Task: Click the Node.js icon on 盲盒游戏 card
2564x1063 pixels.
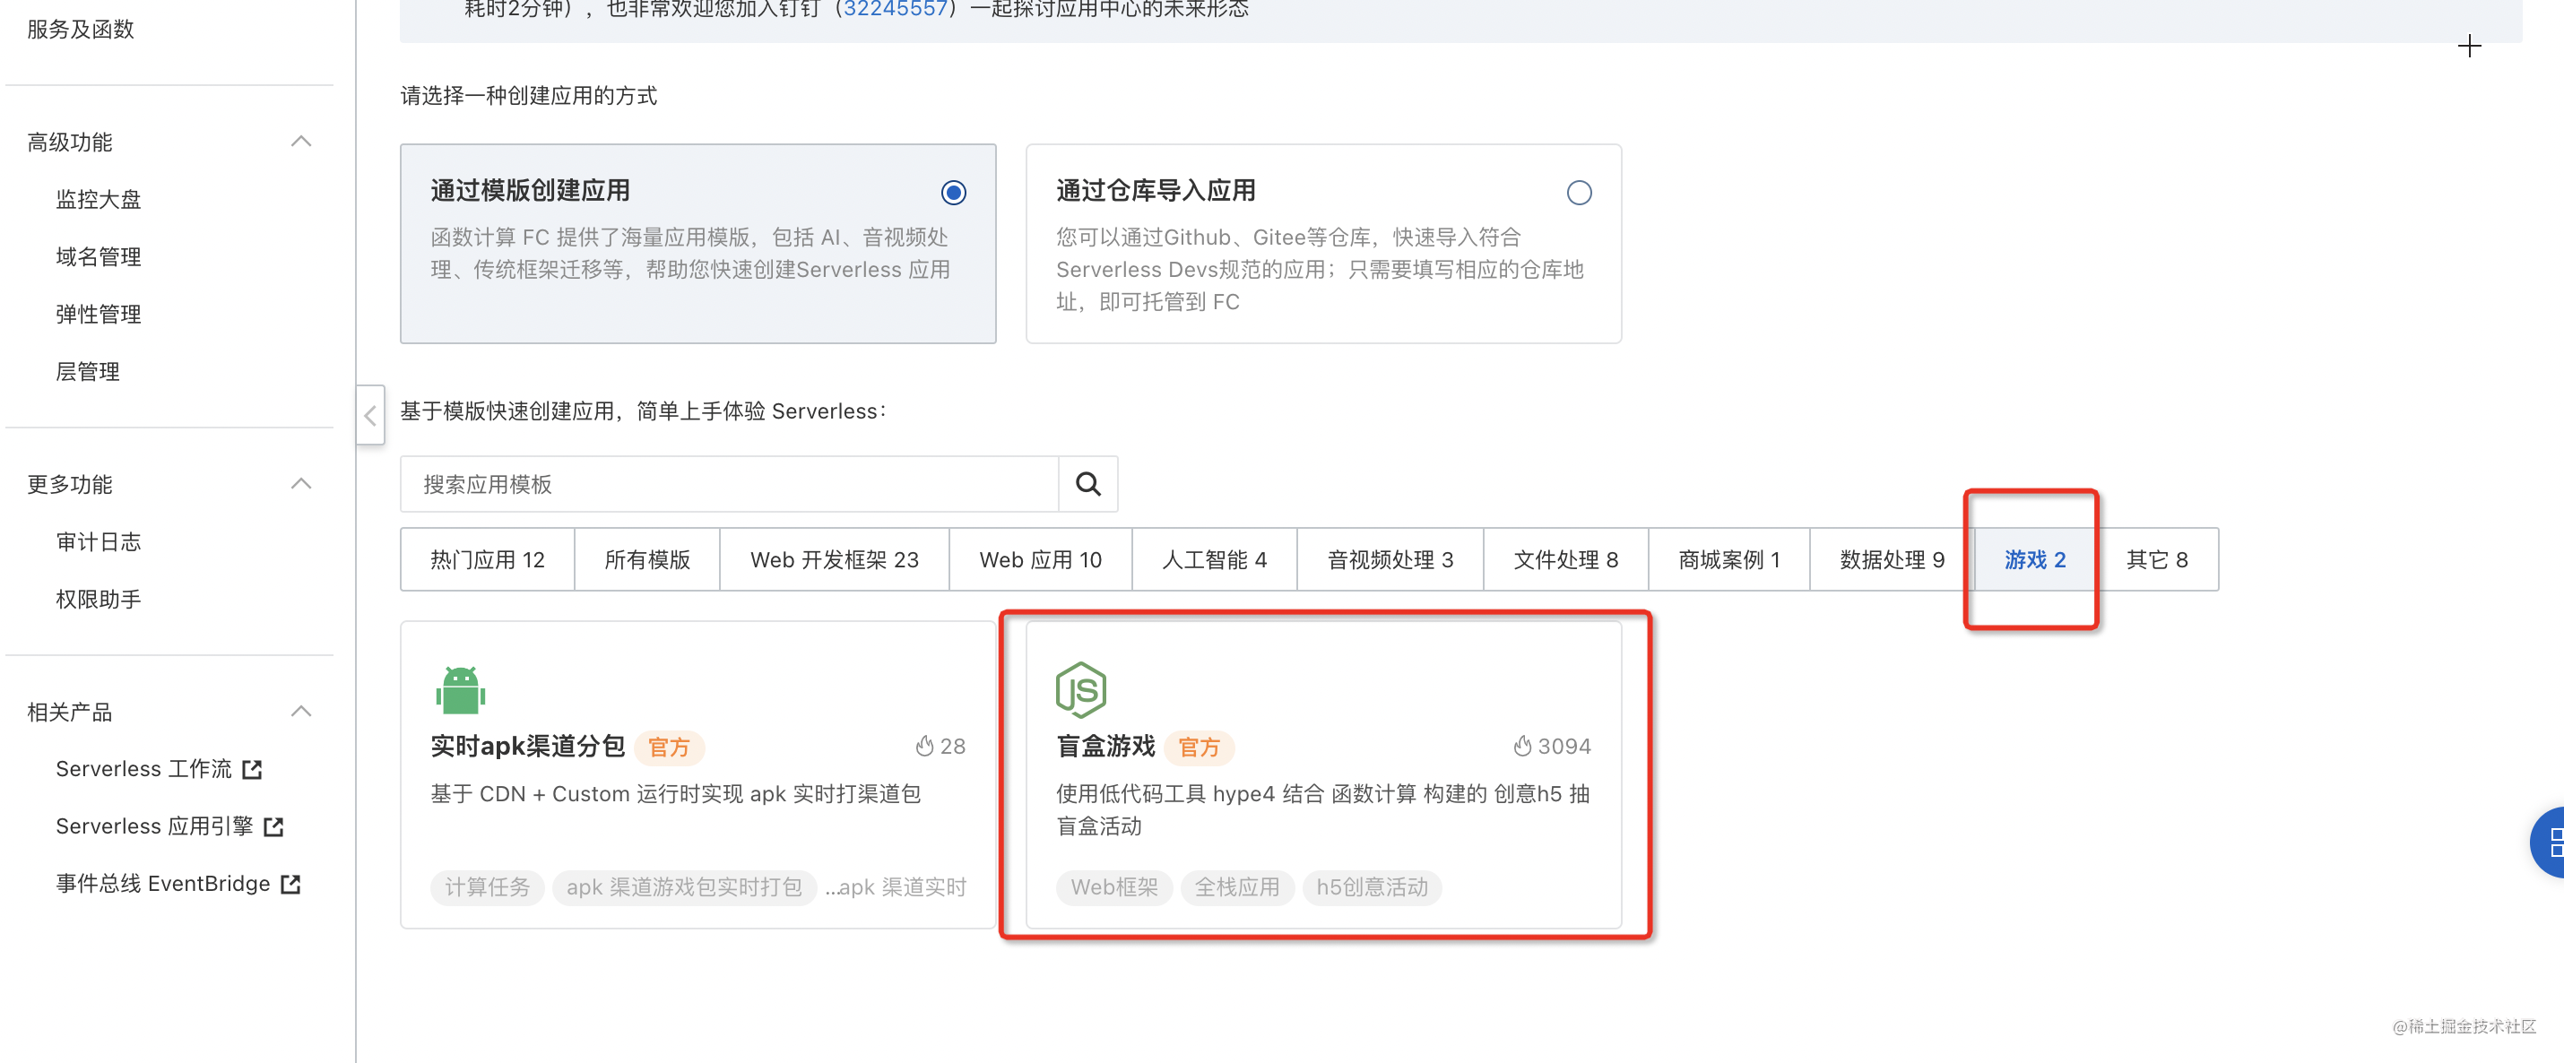Action: [x=1081, y=690]
